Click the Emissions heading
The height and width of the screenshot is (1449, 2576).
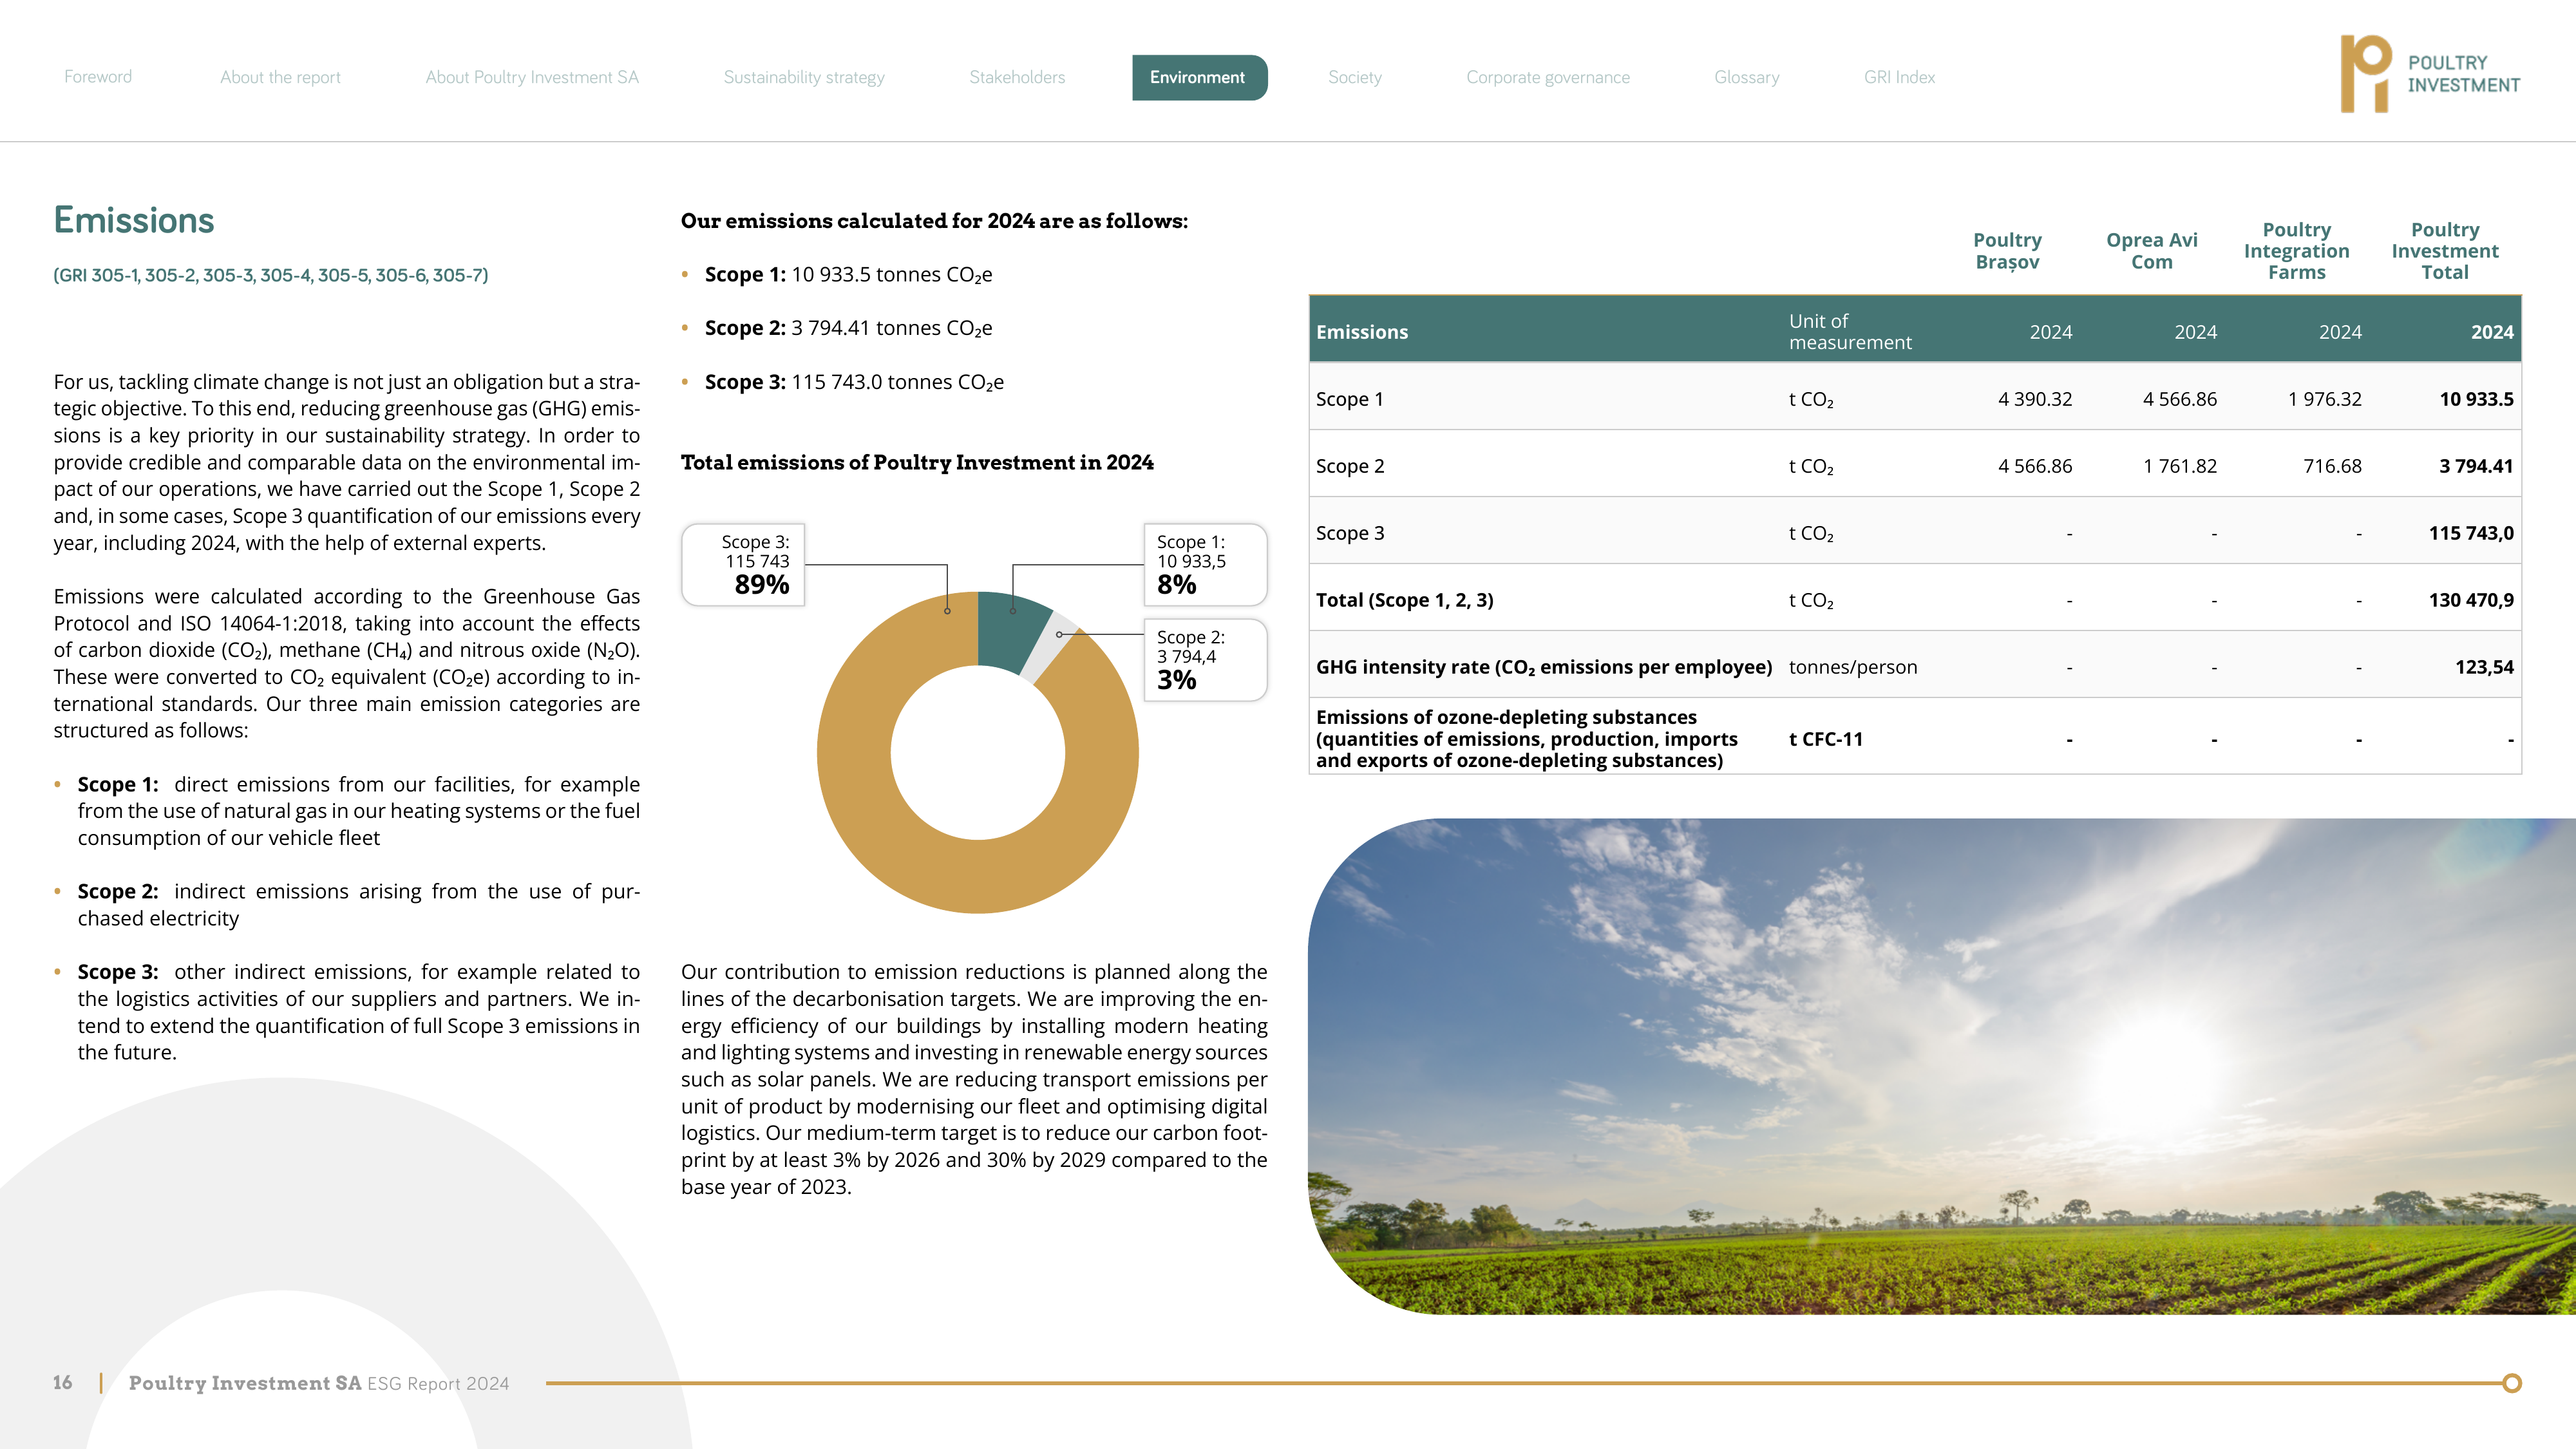coord(134,220)
